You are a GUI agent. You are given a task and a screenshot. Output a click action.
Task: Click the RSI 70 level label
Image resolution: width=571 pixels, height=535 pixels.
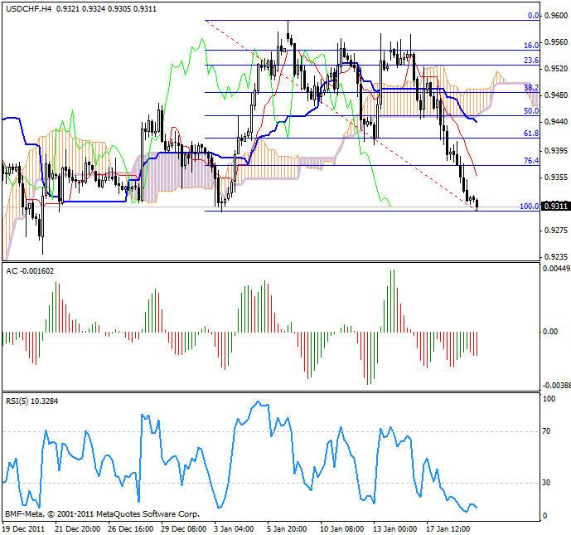pos(546,431)
